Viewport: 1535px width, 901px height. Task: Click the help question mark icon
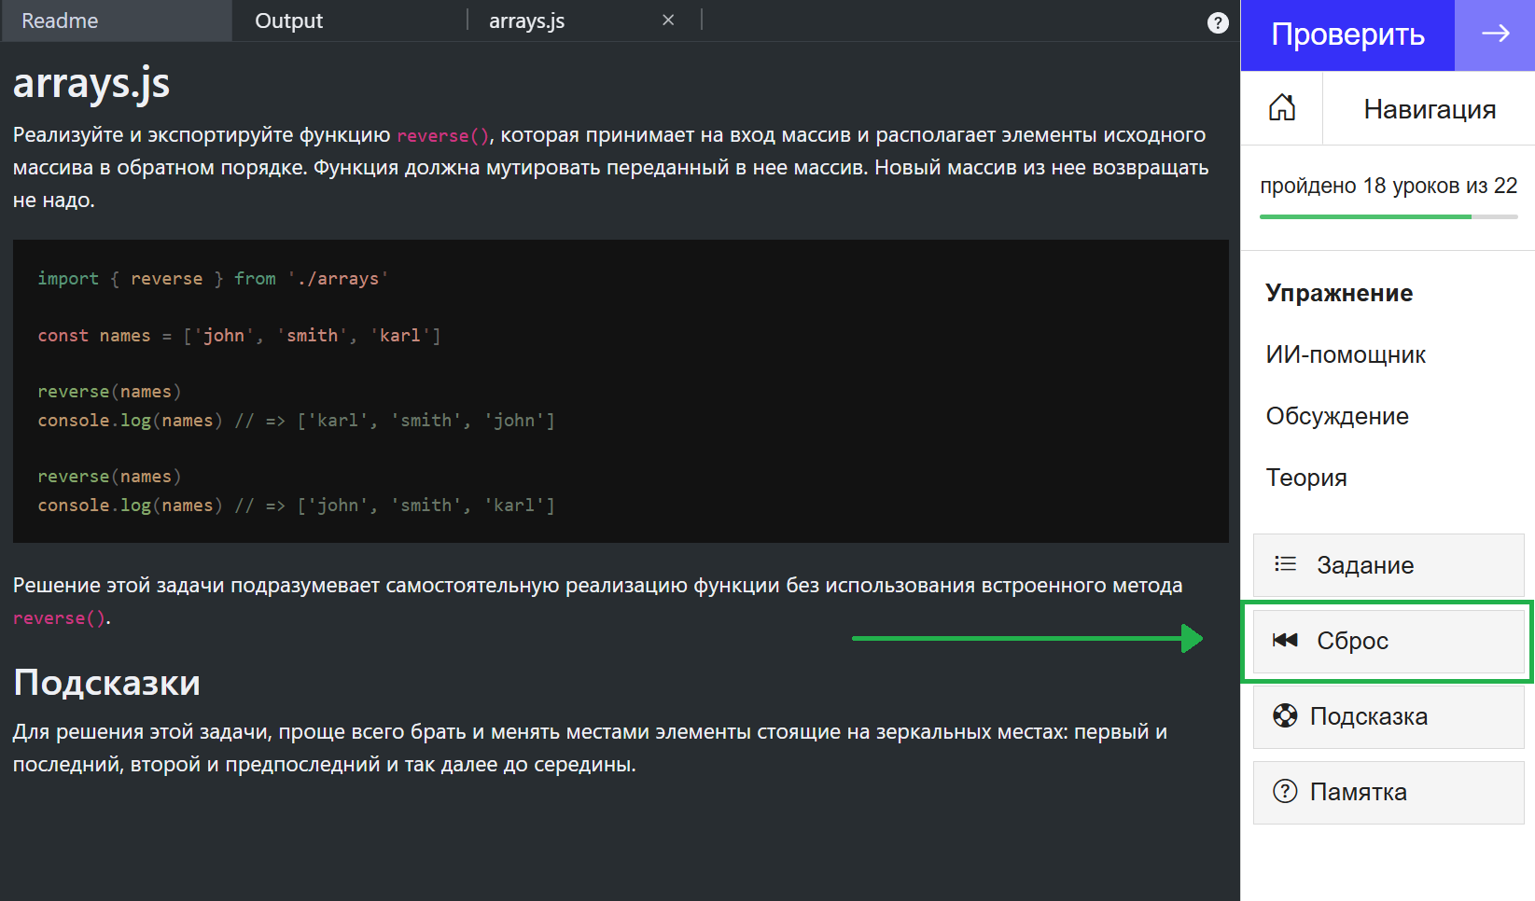pyautogui.click(x=1218, y=23)
